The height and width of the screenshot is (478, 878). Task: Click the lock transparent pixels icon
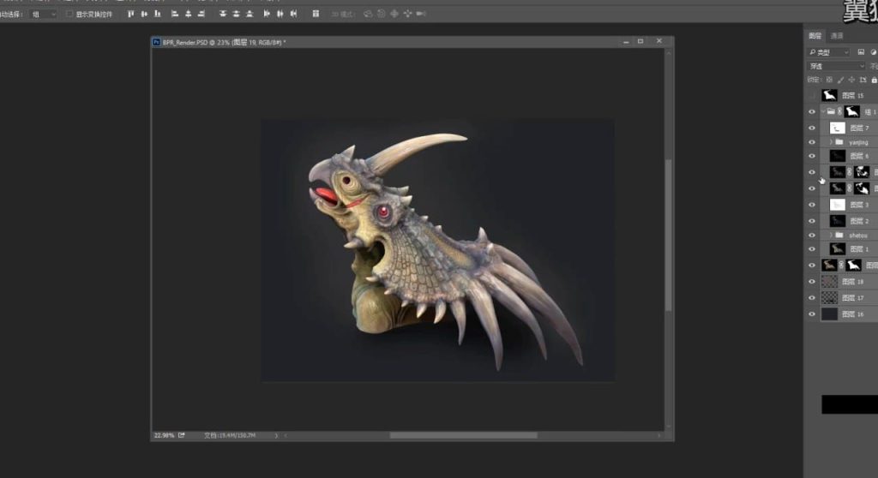point(828,80)
